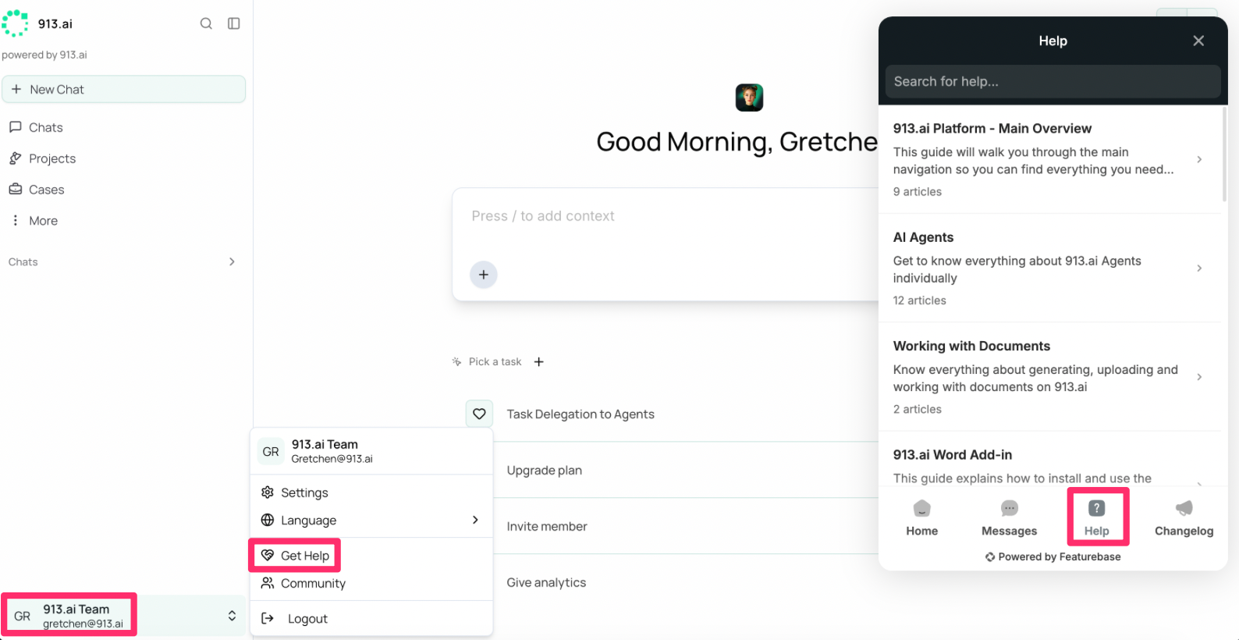Viewport: 1239px width, 640px height.
Task: Click the Gretchen@913.ai account header in the menu
Action: pyautogui.click(x=371, y=451)
